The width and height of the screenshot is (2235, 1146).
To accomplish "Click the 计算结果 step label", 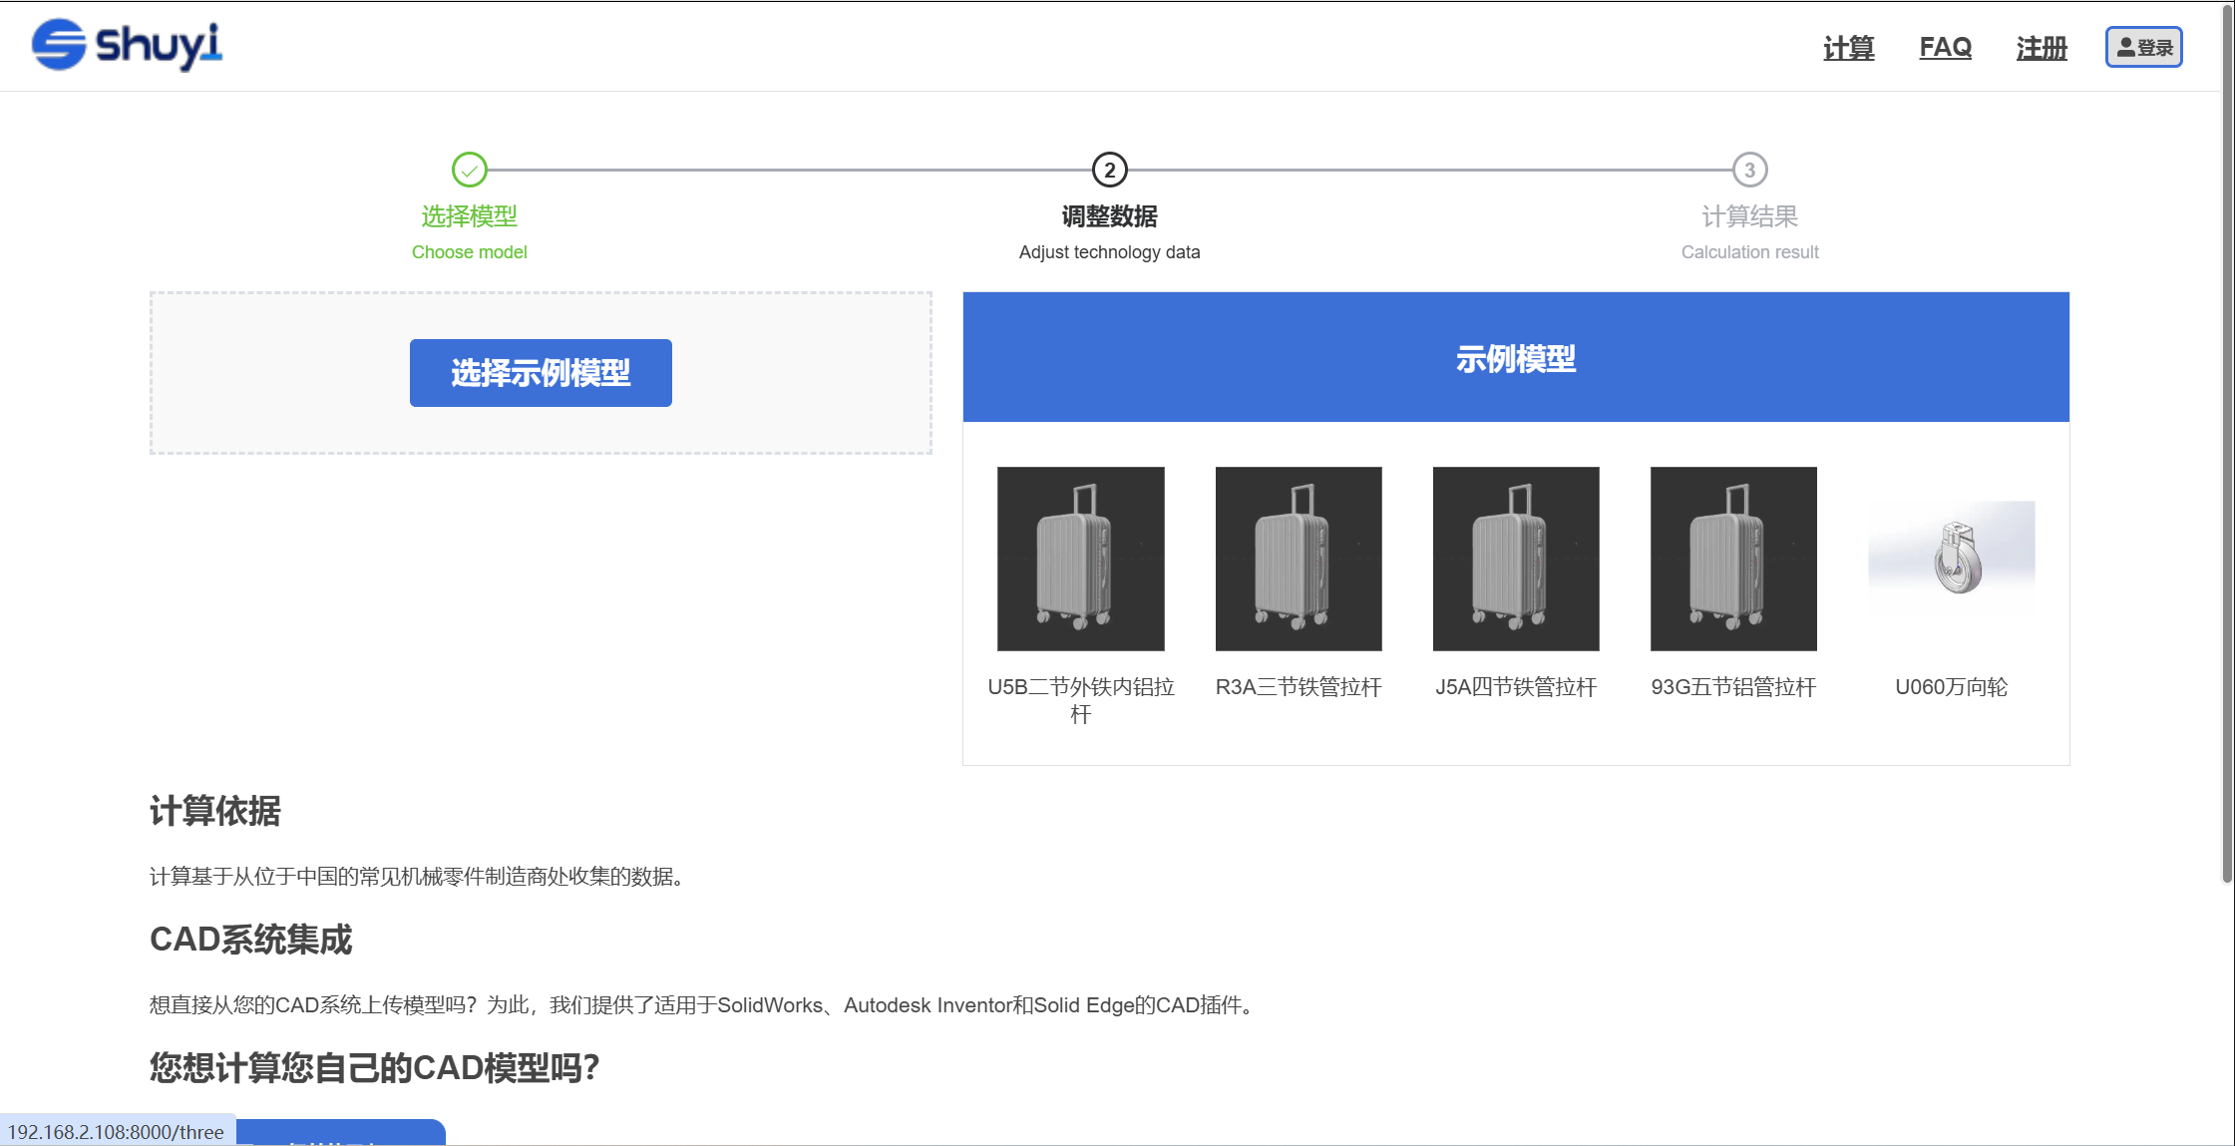I will pyautogui.click(x=1749, y=216).
